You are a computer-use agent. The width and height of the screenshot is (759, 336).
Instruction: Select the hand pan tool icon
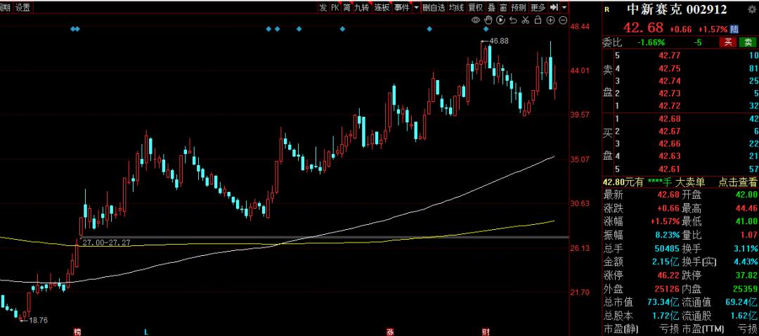[x=488, y=20]
